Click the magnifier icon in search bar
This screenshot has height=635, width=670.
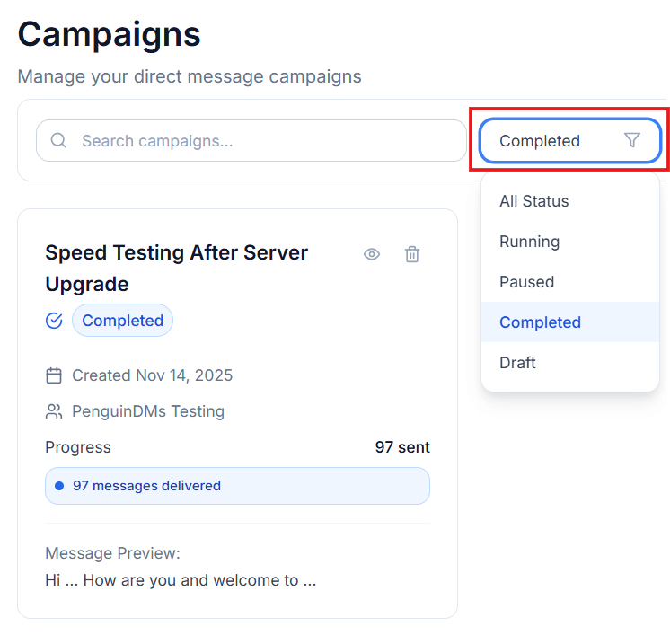(x=59, y=141)
